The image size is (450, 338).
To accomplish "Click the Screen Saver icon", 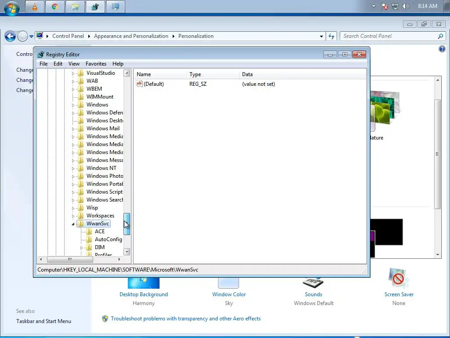I will click(398, 278).
